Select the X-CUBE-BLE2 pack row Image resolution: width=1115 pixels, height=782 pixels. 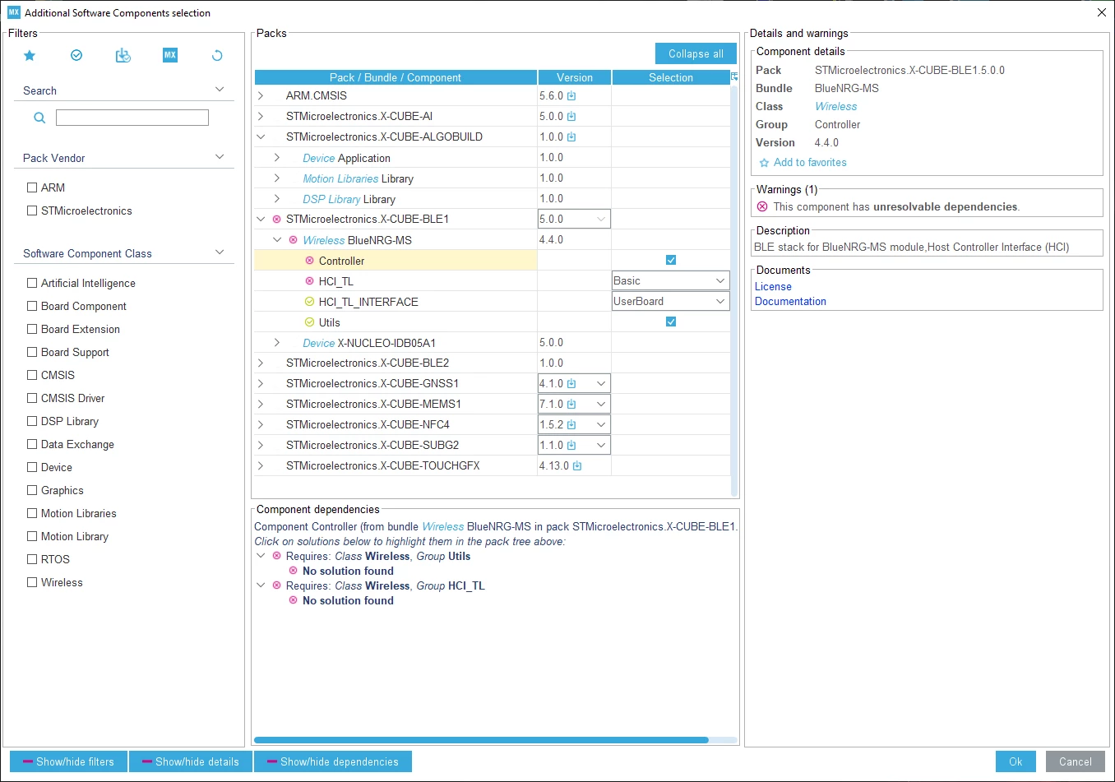click(493, 363)
